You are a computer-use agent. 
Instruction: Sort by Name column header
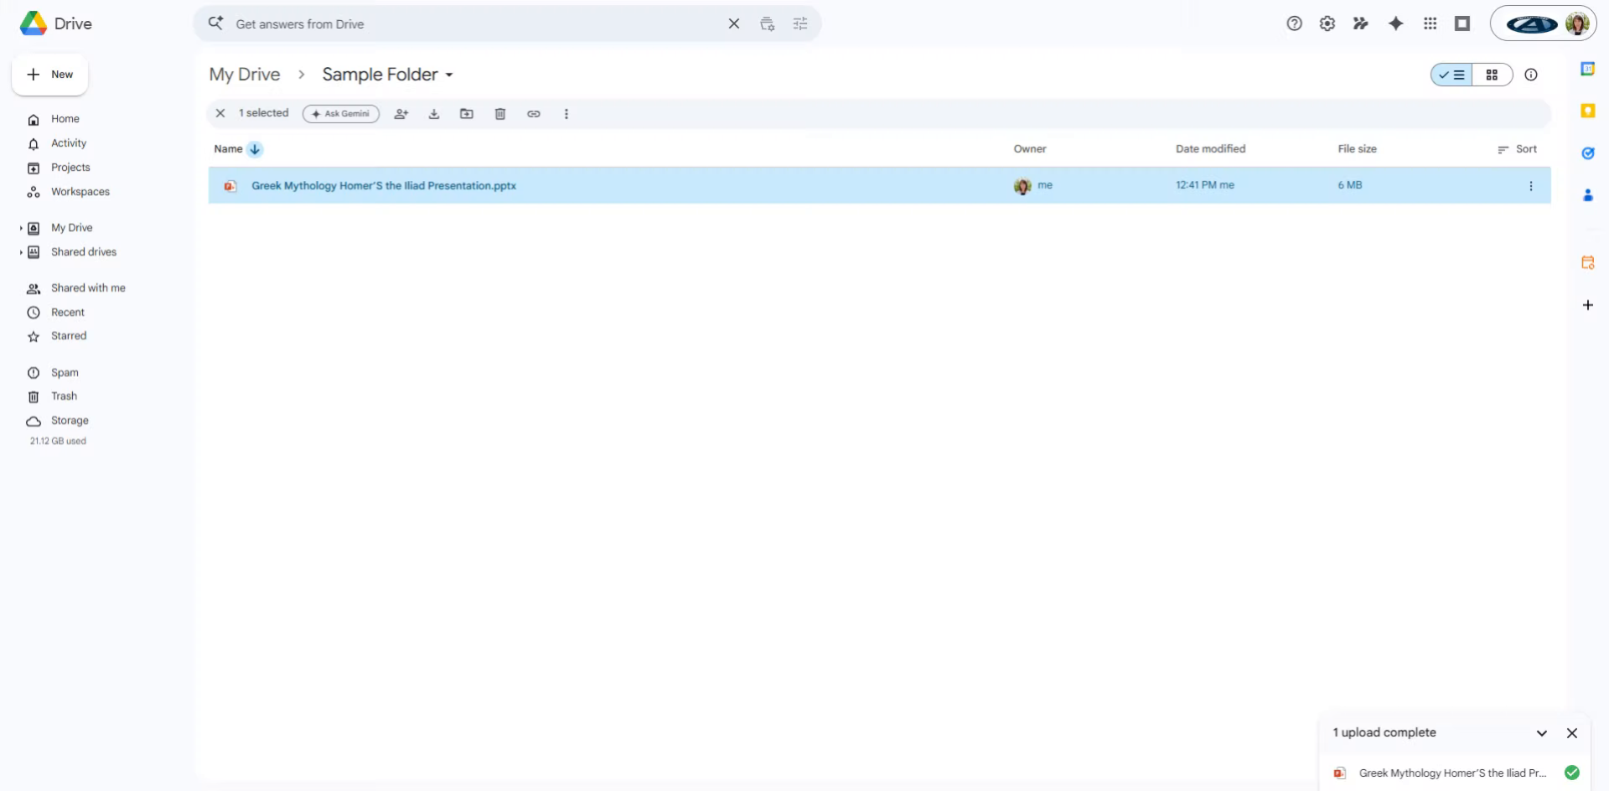click(228, 149)
